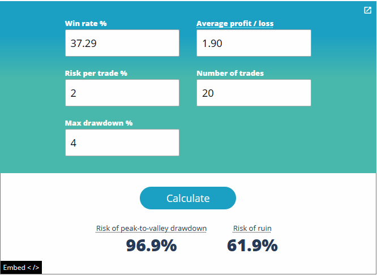Click the Number of trades label
The height and width of the screenshot is (275, 377).
pyautogui.click(x=230, y=74)
